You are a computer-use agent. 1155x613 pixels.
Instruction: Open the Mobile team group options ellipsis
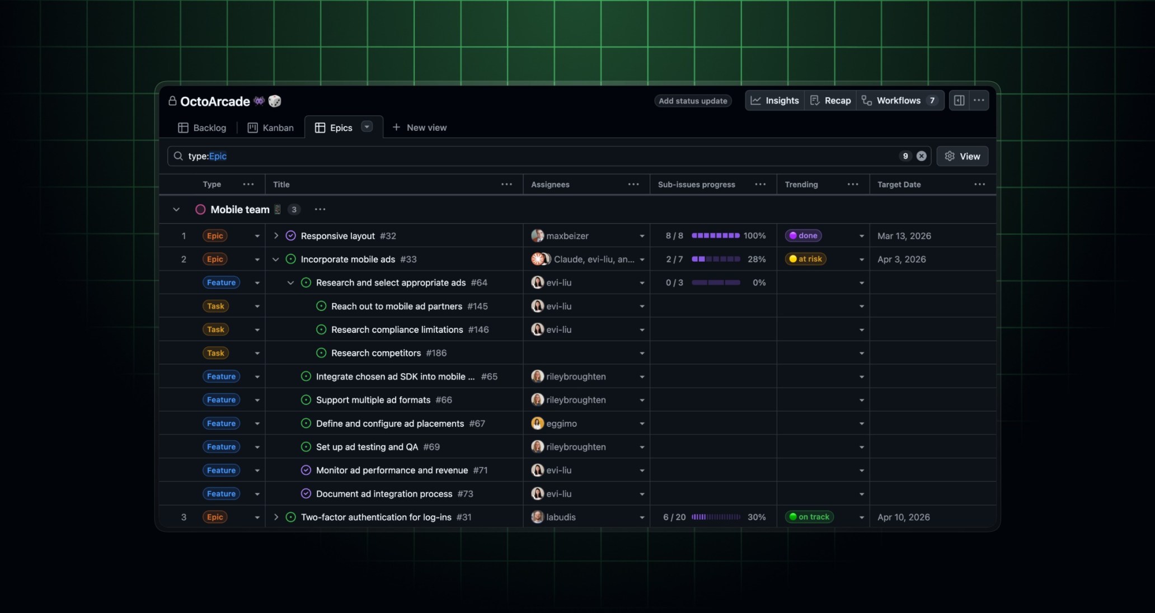click(x=320, y=209)
